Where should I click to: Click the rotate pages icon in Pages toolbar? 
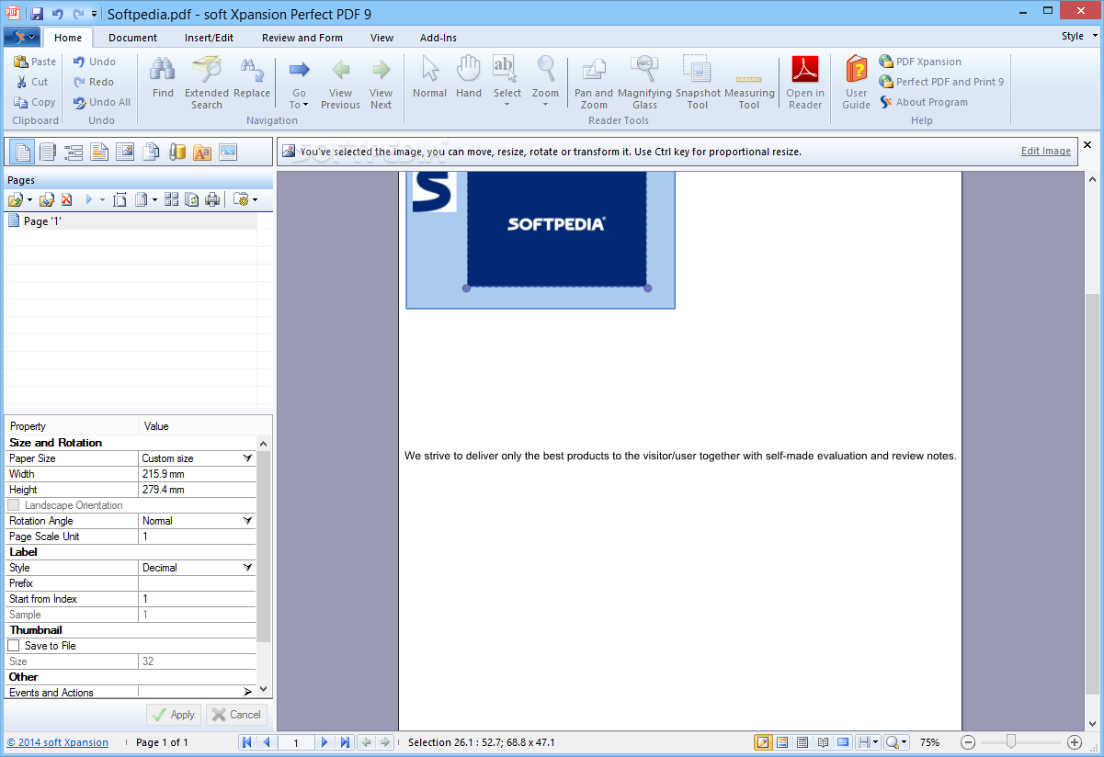tap(192, 199)
